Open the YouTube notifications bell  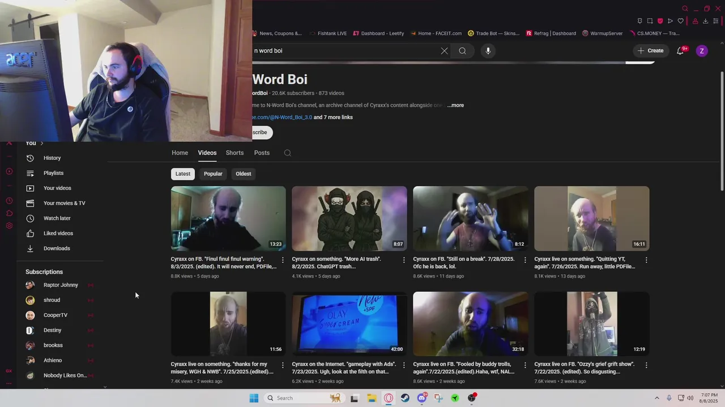pyautogui.click(x=680, y=51)
